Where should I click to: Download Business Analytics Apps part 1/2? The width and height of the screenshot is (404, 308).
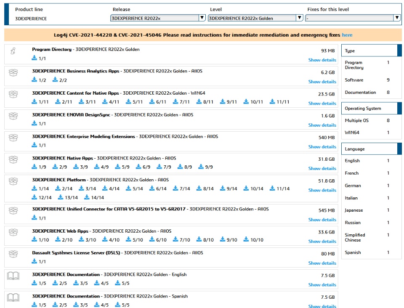tap(39, 80)
